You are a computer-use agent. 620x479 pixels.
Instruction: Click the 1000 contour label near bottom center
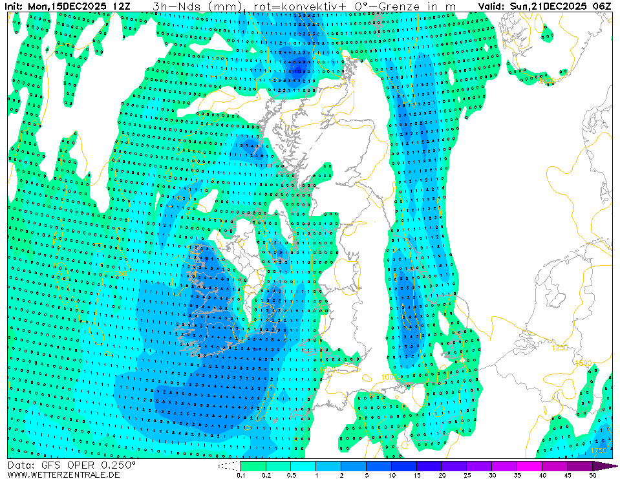[389, 378]
